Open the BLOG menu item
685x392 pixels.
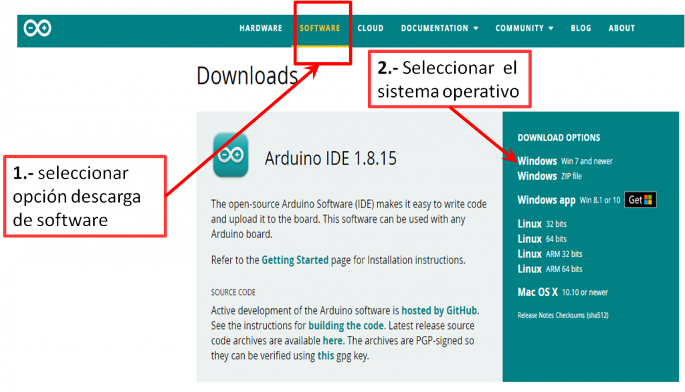pyautogui.click(x=581, y=28)
